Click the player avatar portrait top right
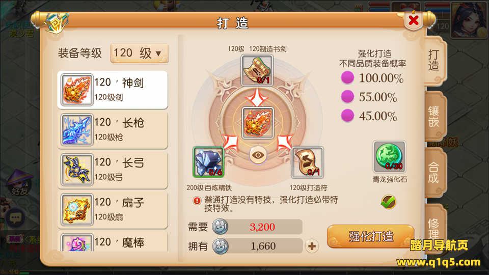Screen dimensions: 489x275 (x=468, y=19)
